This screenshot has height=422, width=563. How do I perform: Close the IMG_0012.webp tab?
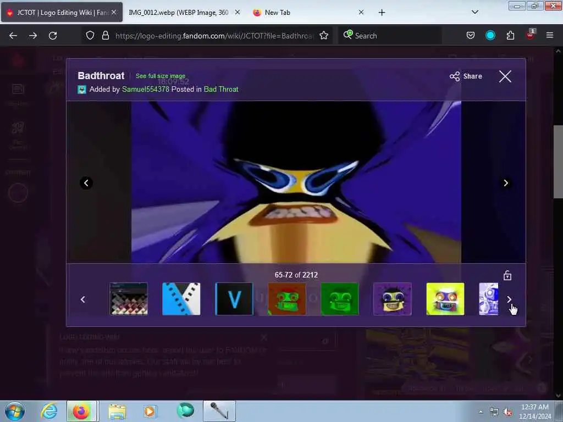point(238,12)
